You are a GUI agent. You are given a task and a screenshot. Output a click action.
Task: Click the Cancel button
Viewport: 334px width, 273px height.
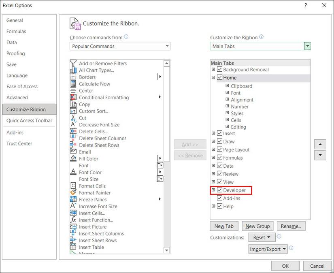coord(317,266)
